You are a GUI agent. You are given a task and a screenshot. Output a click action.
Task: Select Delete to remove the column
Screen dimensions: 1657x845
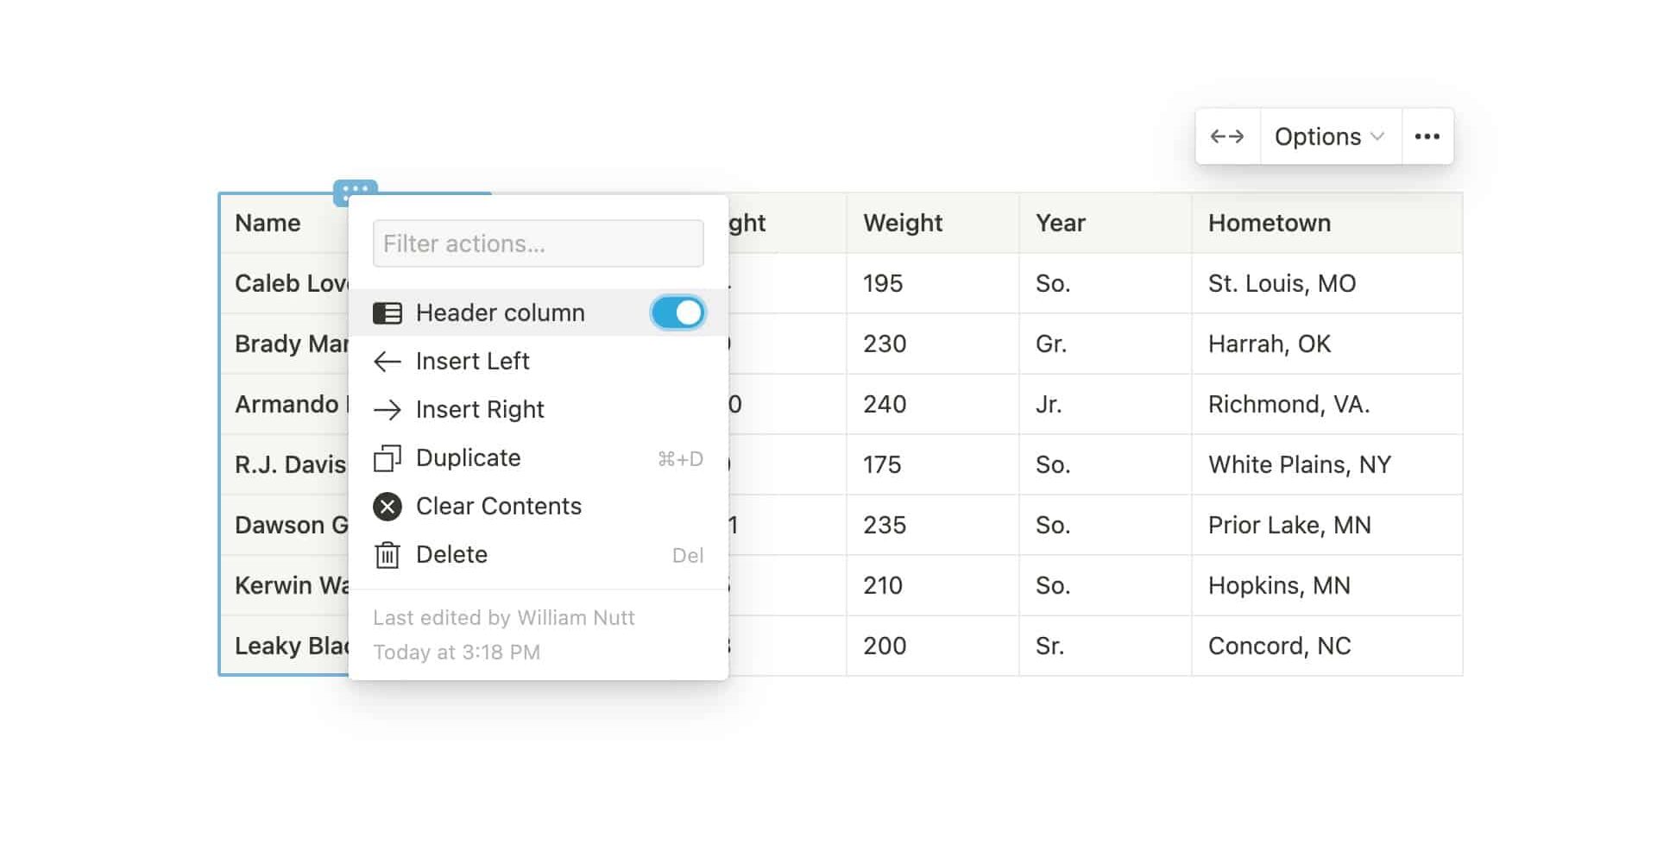pyautogui.click(x=451, y=555)
